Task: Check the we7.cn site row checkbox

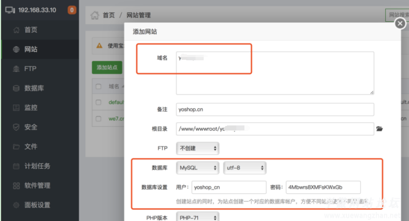Action: (x=98, y=118)
